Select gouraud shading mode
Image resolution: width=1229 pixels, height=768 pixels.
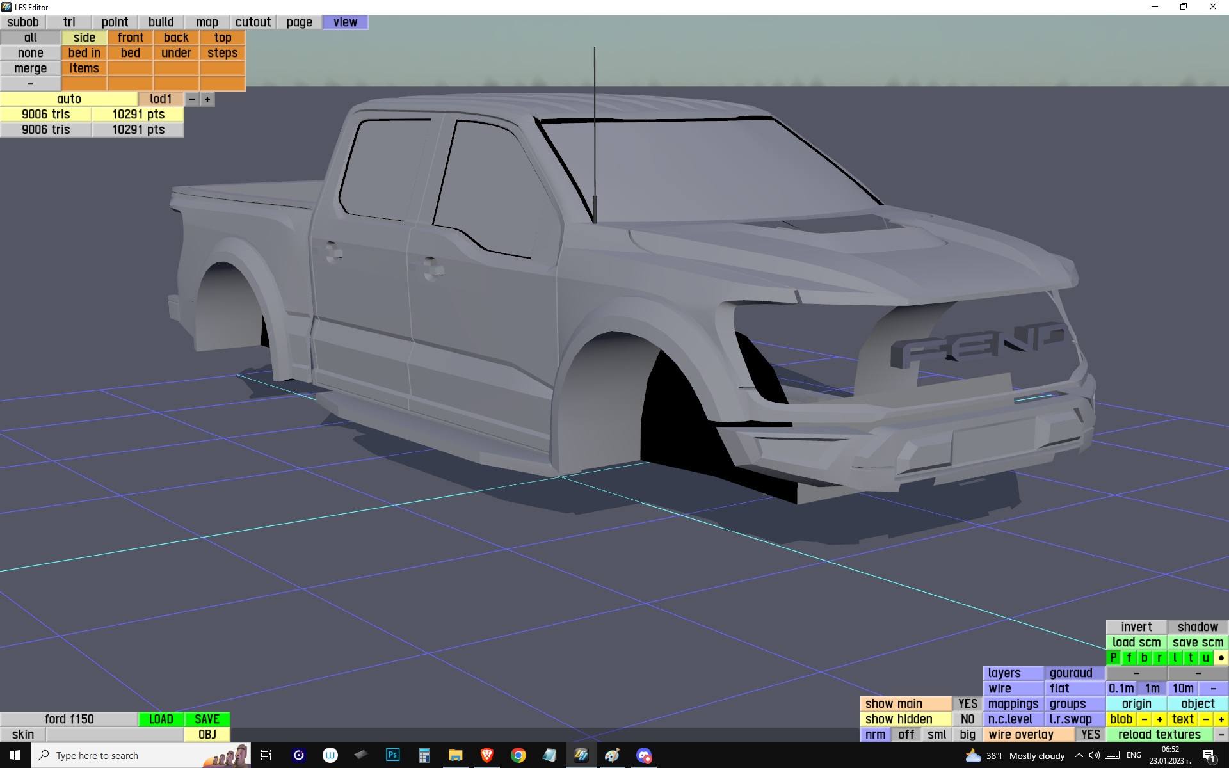[1071, 673]
